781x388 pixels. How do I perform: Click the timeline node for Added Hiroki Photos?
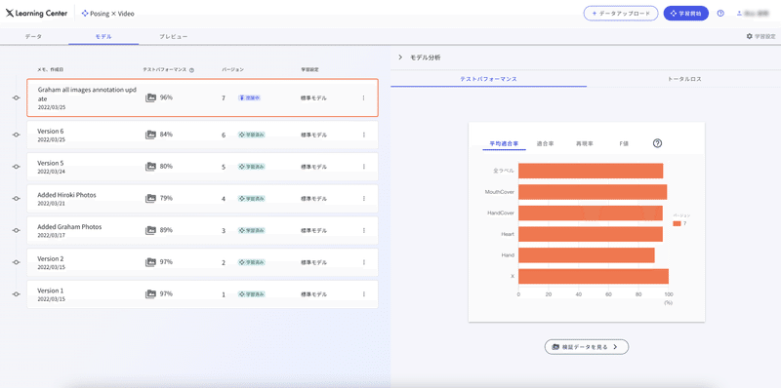point(16,199)
